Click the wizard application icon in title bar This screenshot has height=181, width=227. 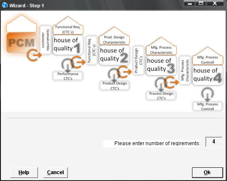pyautogui.click(x=5, y=6)
